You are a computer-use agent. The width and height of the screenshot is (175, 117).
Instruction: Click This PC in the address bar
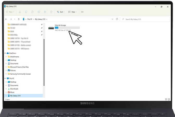click(30, 19)
